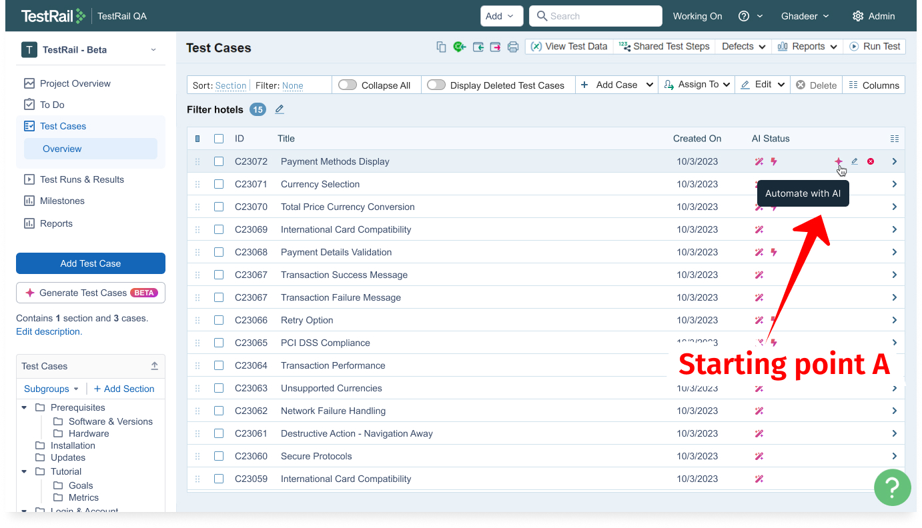Expand row C23063 with right chevron
The width and height of the screenshot is (922, 528).
click(895, 388)
